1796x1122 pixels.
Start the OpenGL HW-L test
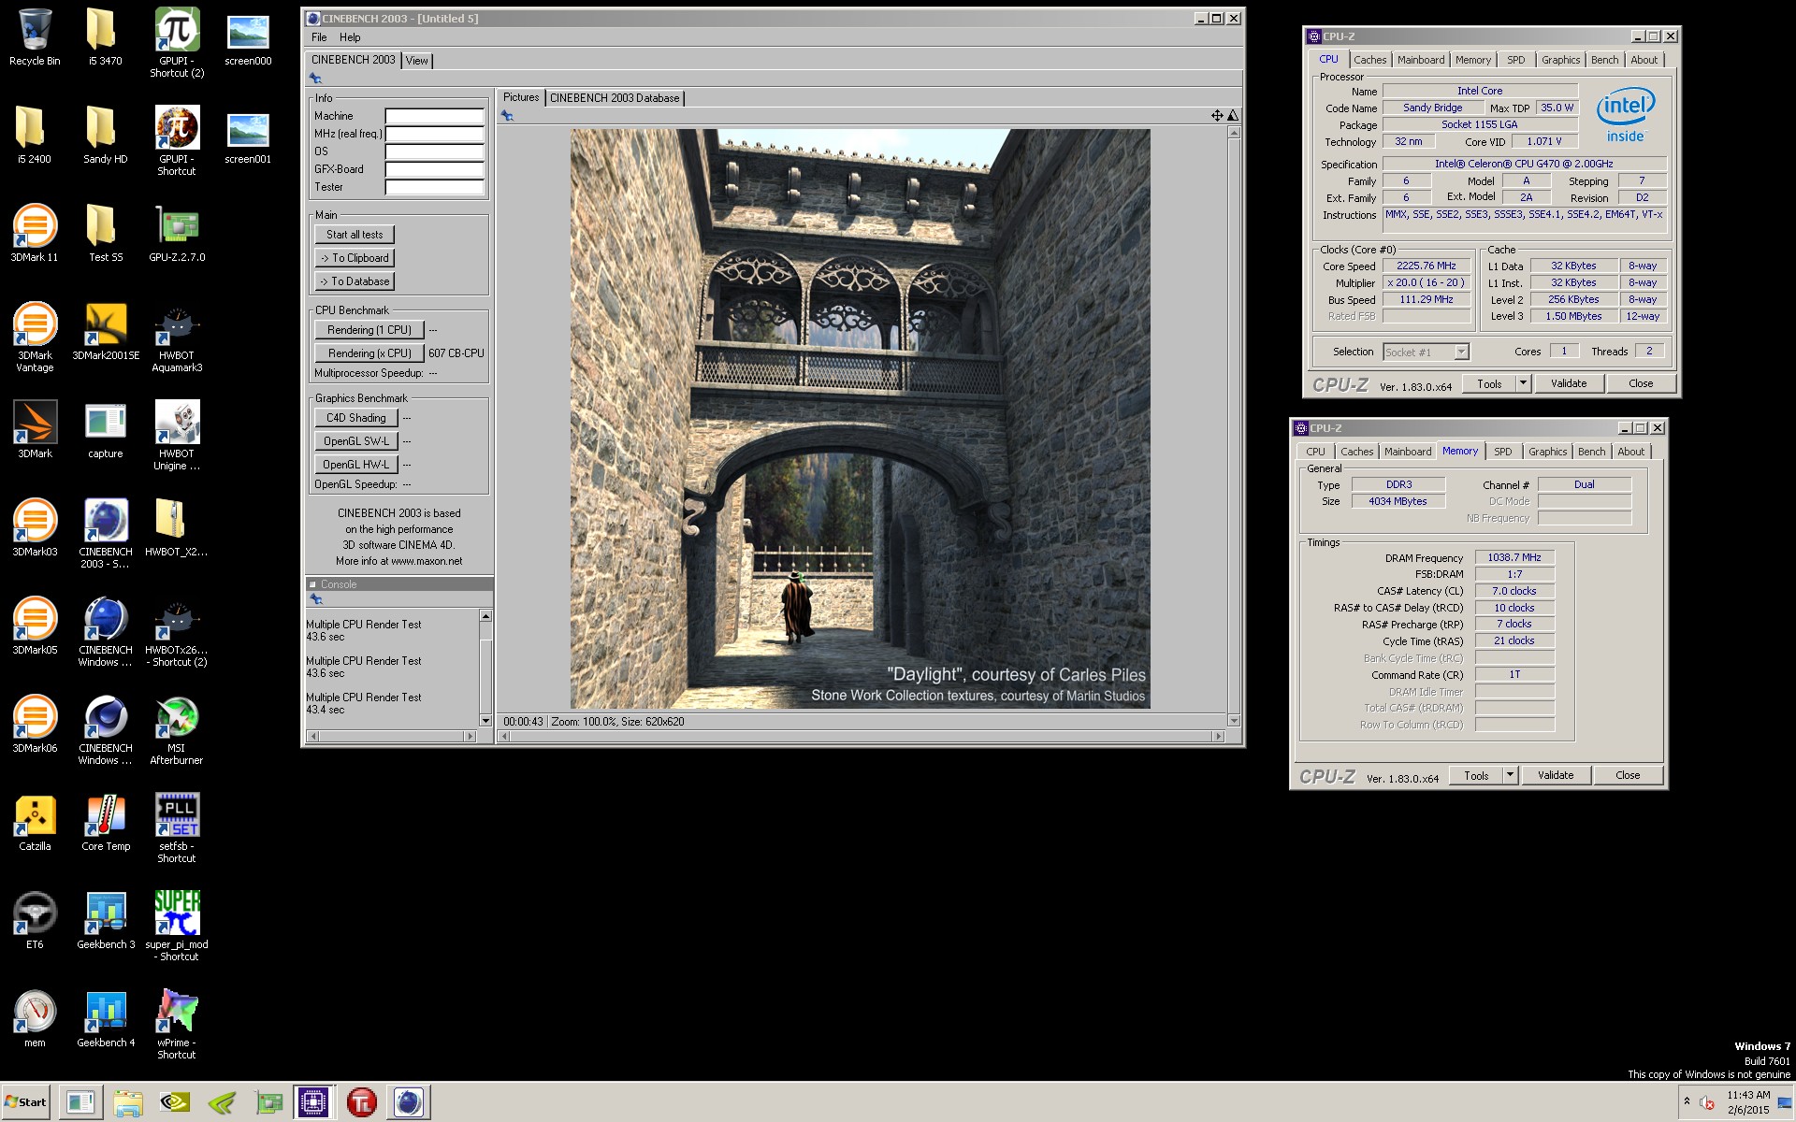[356, 465]
